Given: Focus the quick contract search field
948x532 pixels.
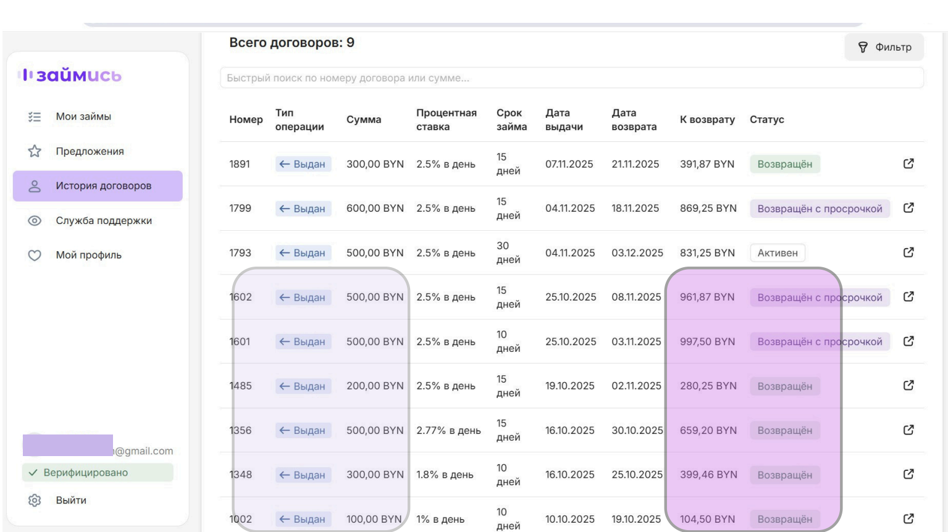Looking at the screenshot, I should pyautogui.click(x=571, y=78).
